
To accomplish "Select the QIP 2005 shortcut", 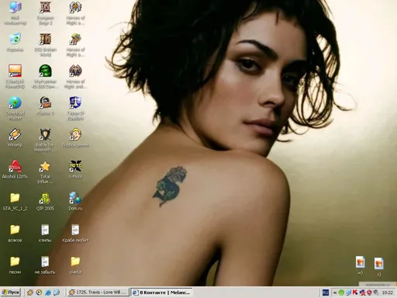I will pos(45,201).
